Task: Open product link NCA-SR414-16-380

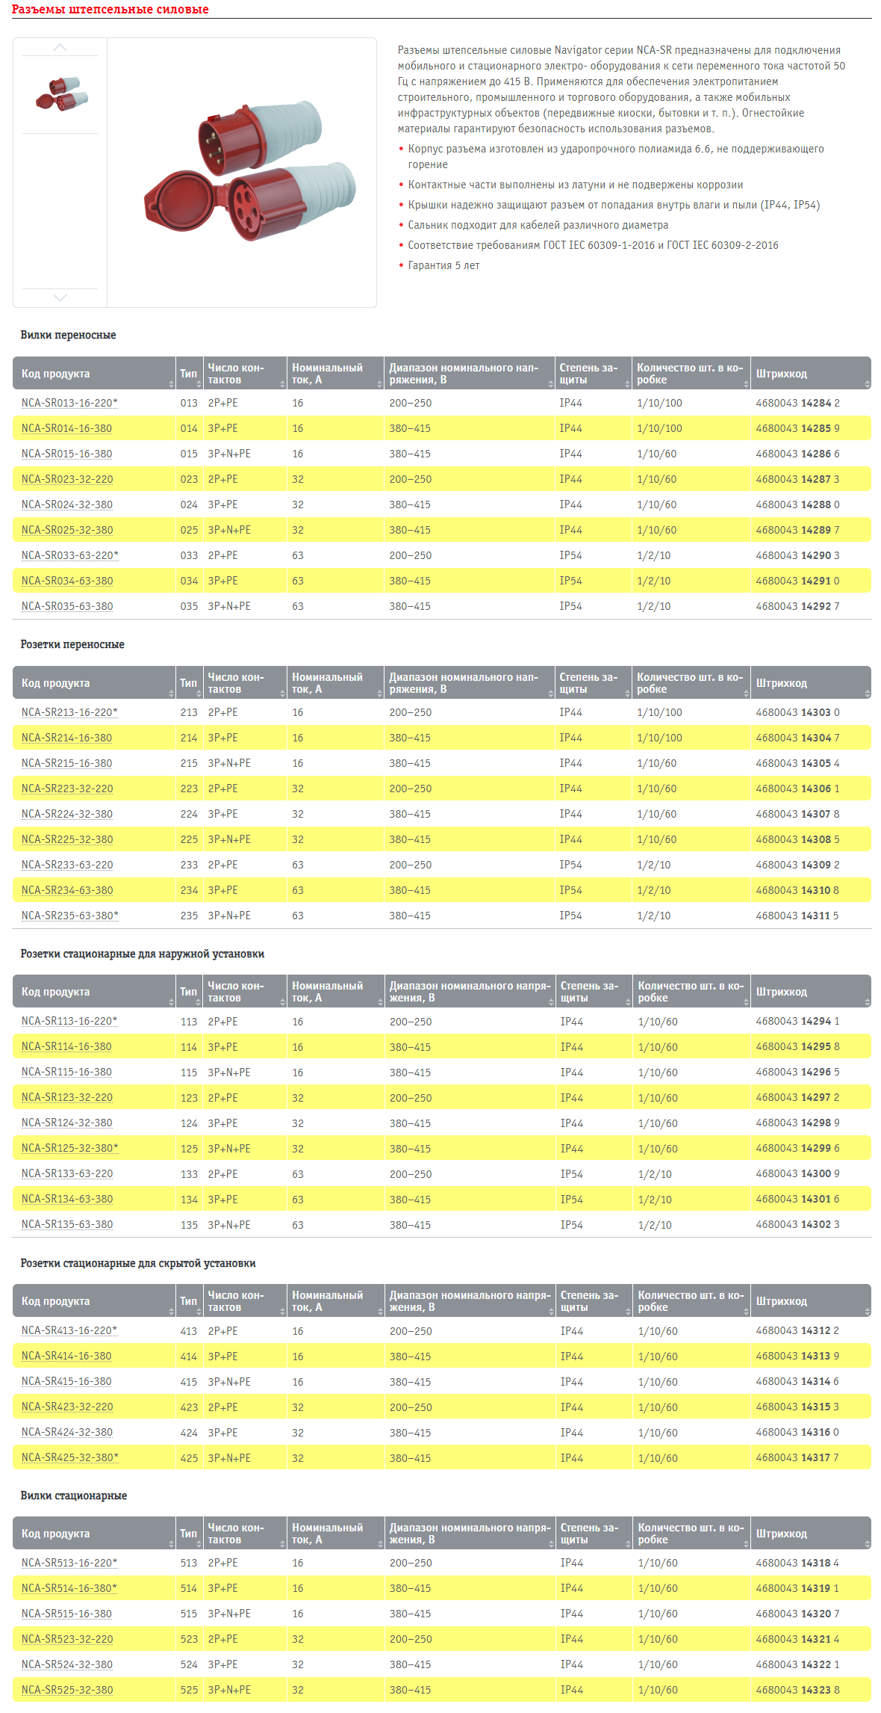Action: pos(66,1356)
